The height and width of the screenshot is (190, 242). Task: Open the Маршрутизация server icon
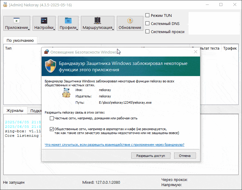click(x=97, y=20)
